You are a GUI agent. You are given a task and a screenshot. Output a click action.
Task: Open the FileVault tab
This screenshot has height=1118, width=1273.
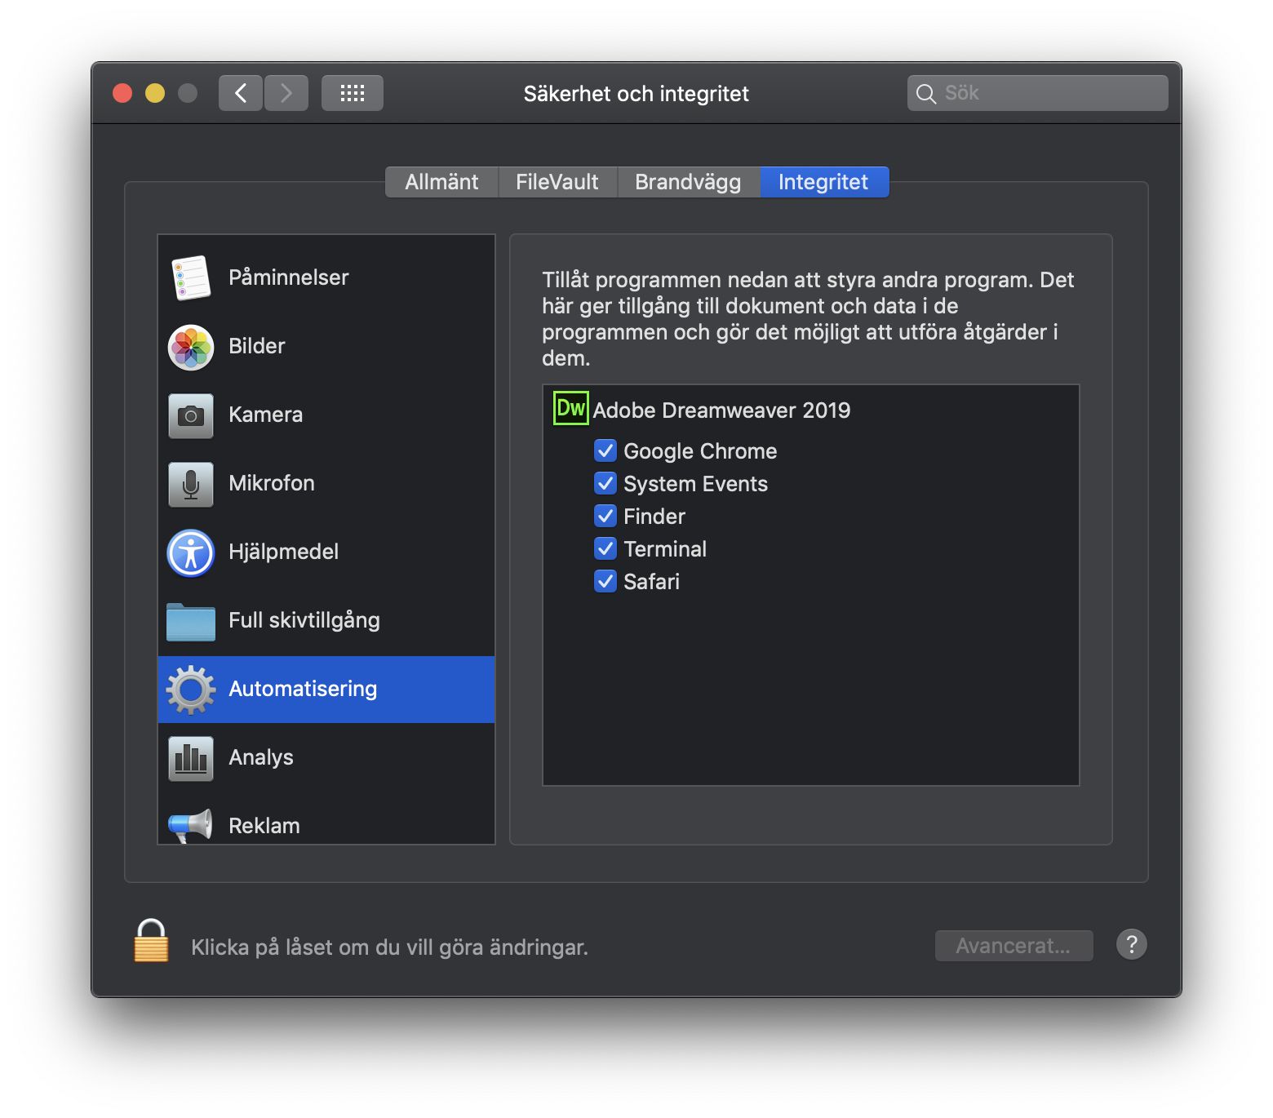557,182
